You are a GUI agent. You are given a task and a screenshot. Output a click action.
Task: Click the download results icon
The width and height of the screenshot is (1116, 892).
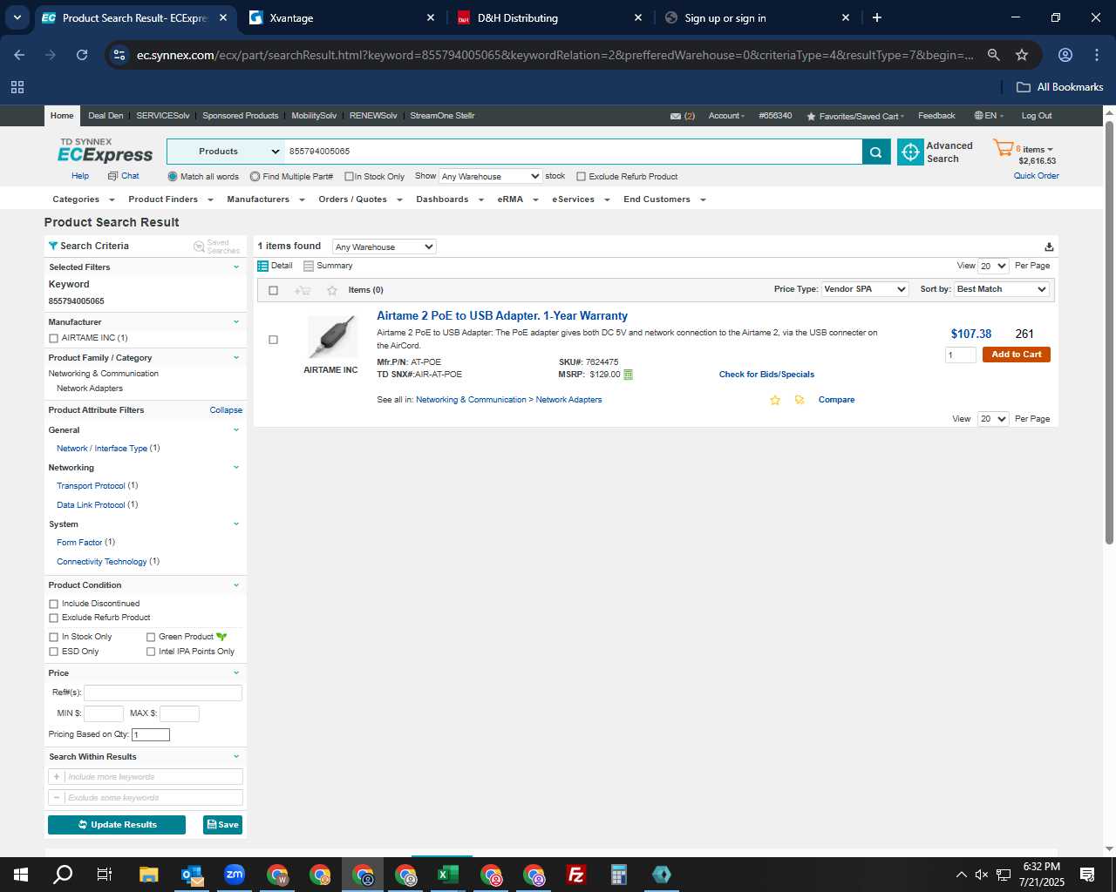(1049, 247)
